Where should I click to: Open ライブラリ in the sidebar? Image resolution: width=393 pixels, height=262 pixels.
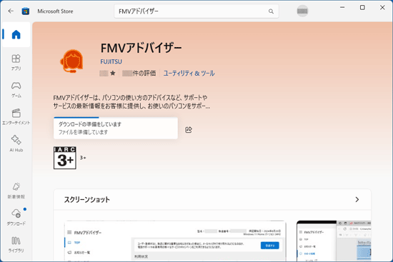pyautogui.click(x=16, y=244)
